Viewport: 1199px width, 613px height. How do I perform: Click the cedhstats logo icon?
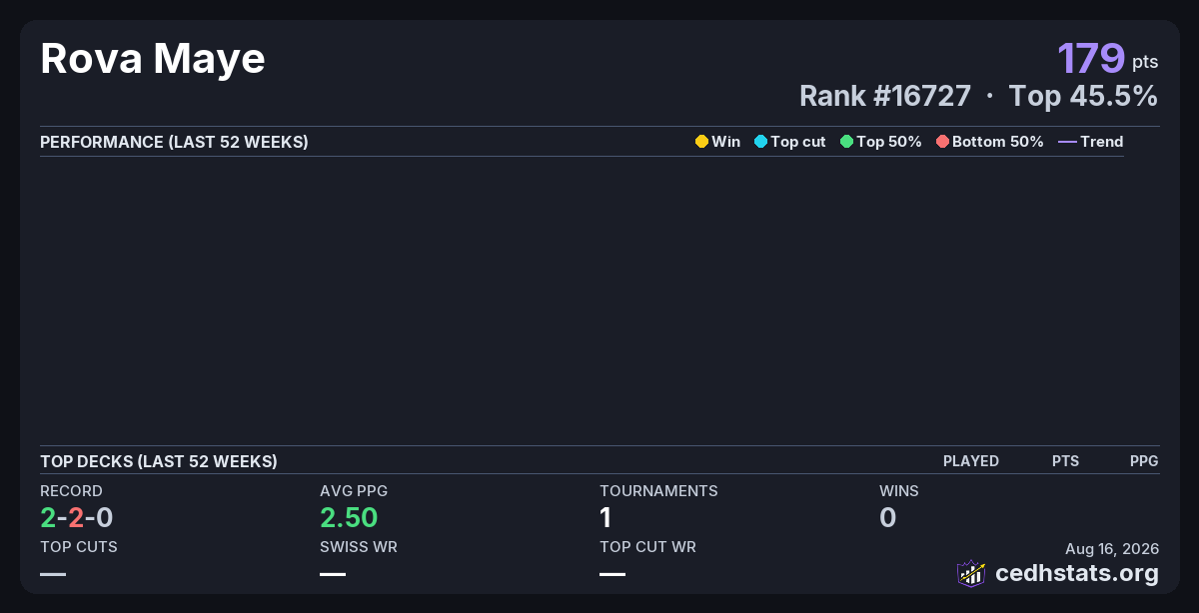(971, 573)
